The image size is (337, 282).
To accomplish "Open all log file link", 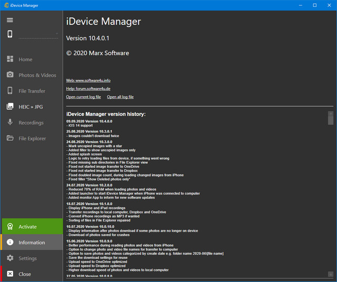I will tap(120, 97).
